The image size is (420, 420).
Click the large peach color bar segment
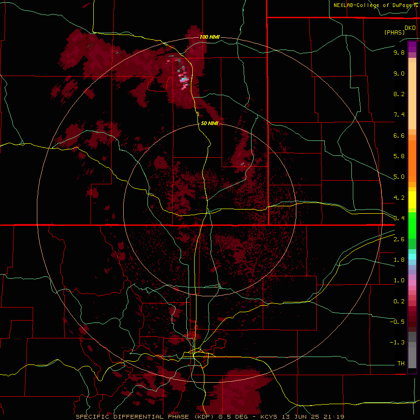tap(412, 96)
